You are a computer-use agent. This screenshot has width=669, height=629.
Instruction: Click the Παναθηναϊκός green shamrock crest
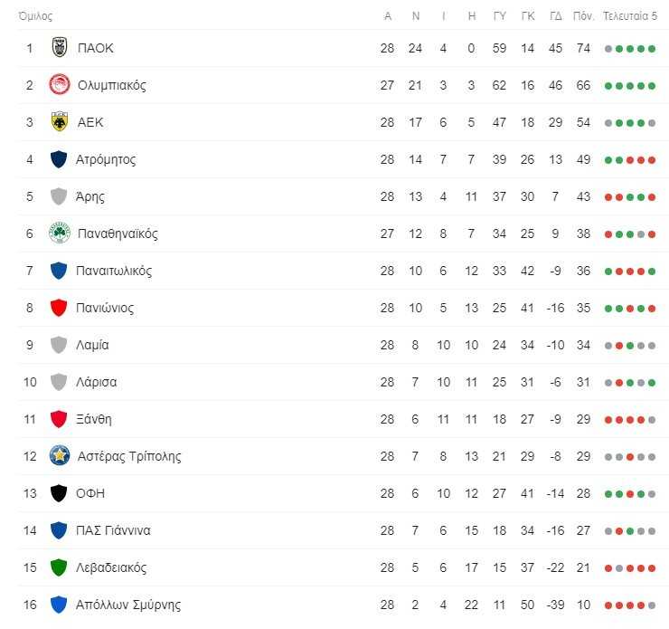60,233
